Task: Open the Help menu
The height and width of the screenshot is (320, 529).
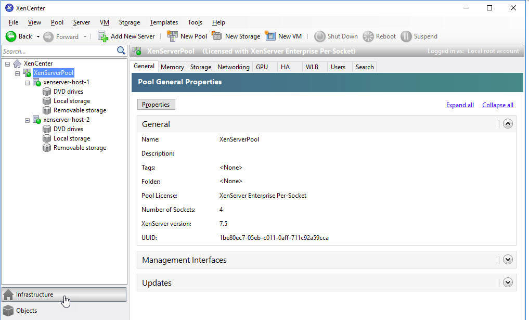Action: (218, 22)
